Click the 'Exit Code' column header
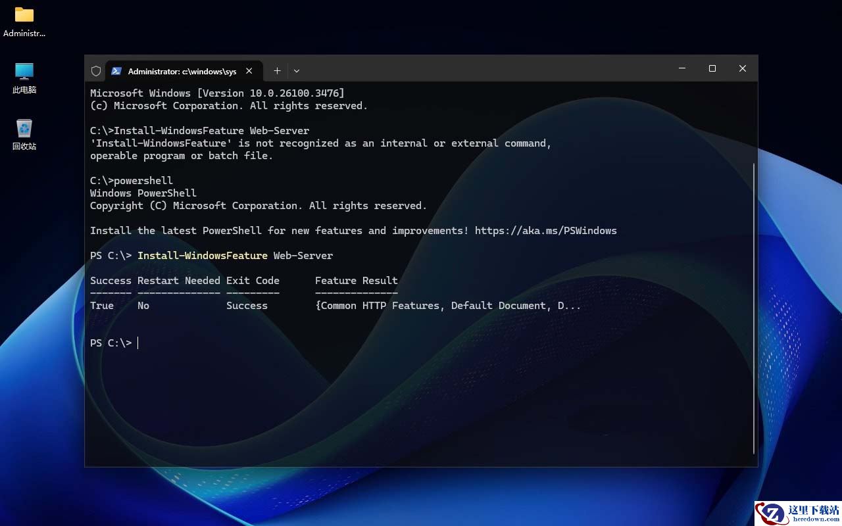 point(253,281)
